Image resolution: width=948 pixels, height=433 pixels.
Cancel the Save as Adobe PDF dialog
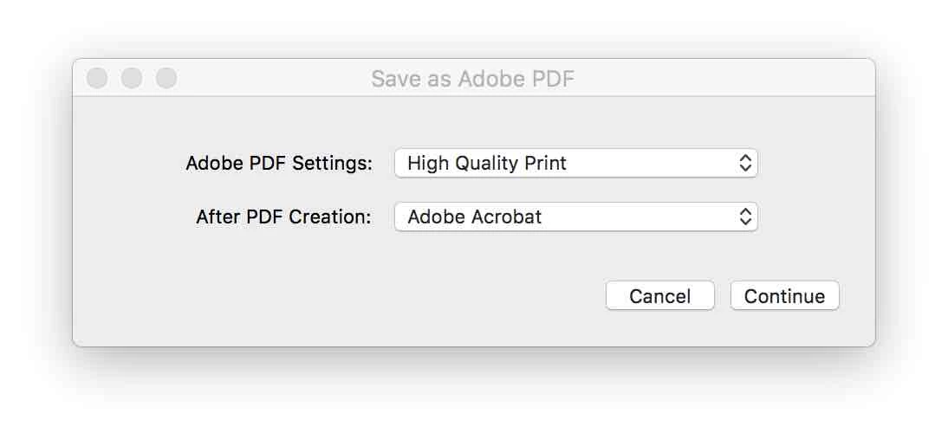pos(659,296)
